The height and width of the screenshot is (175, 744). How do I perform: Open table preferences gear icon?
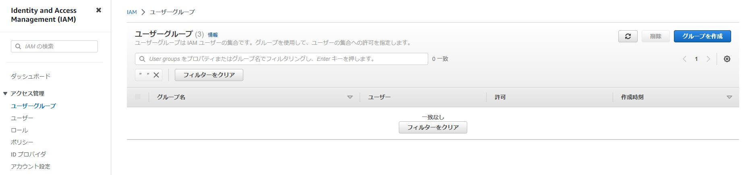coord(727,59)
